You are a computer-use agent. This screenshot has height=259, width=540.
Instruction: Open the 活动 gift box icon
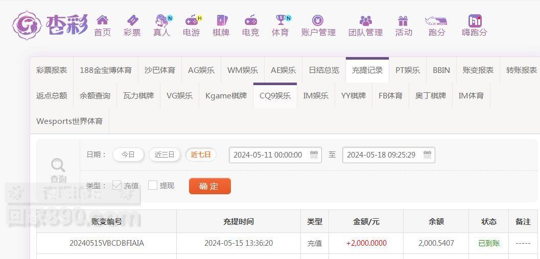pos(403,20)
